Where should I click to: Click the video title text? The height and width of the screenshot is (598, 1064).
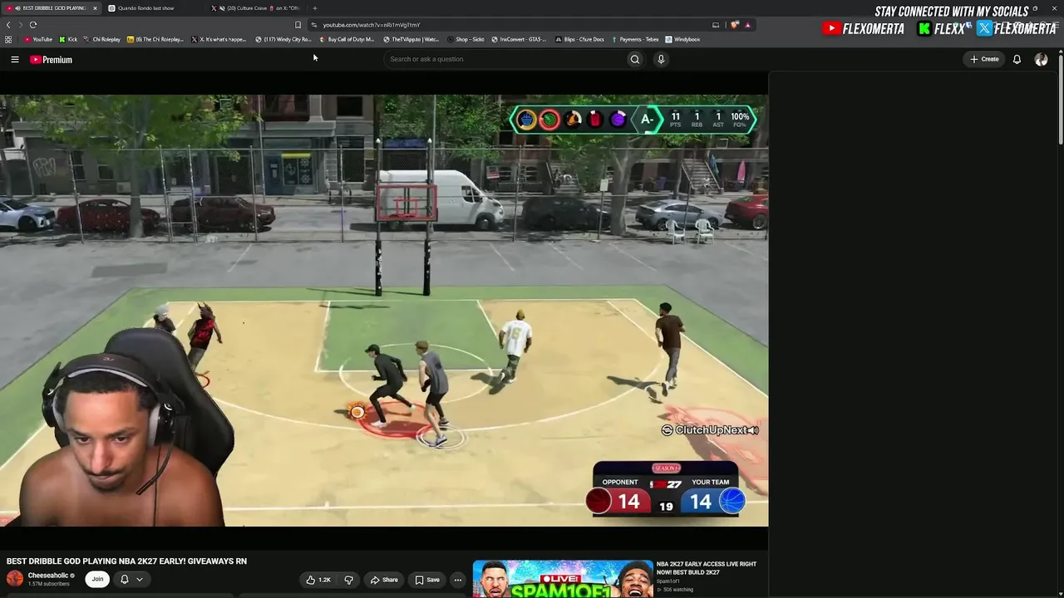tap(126, 561)
